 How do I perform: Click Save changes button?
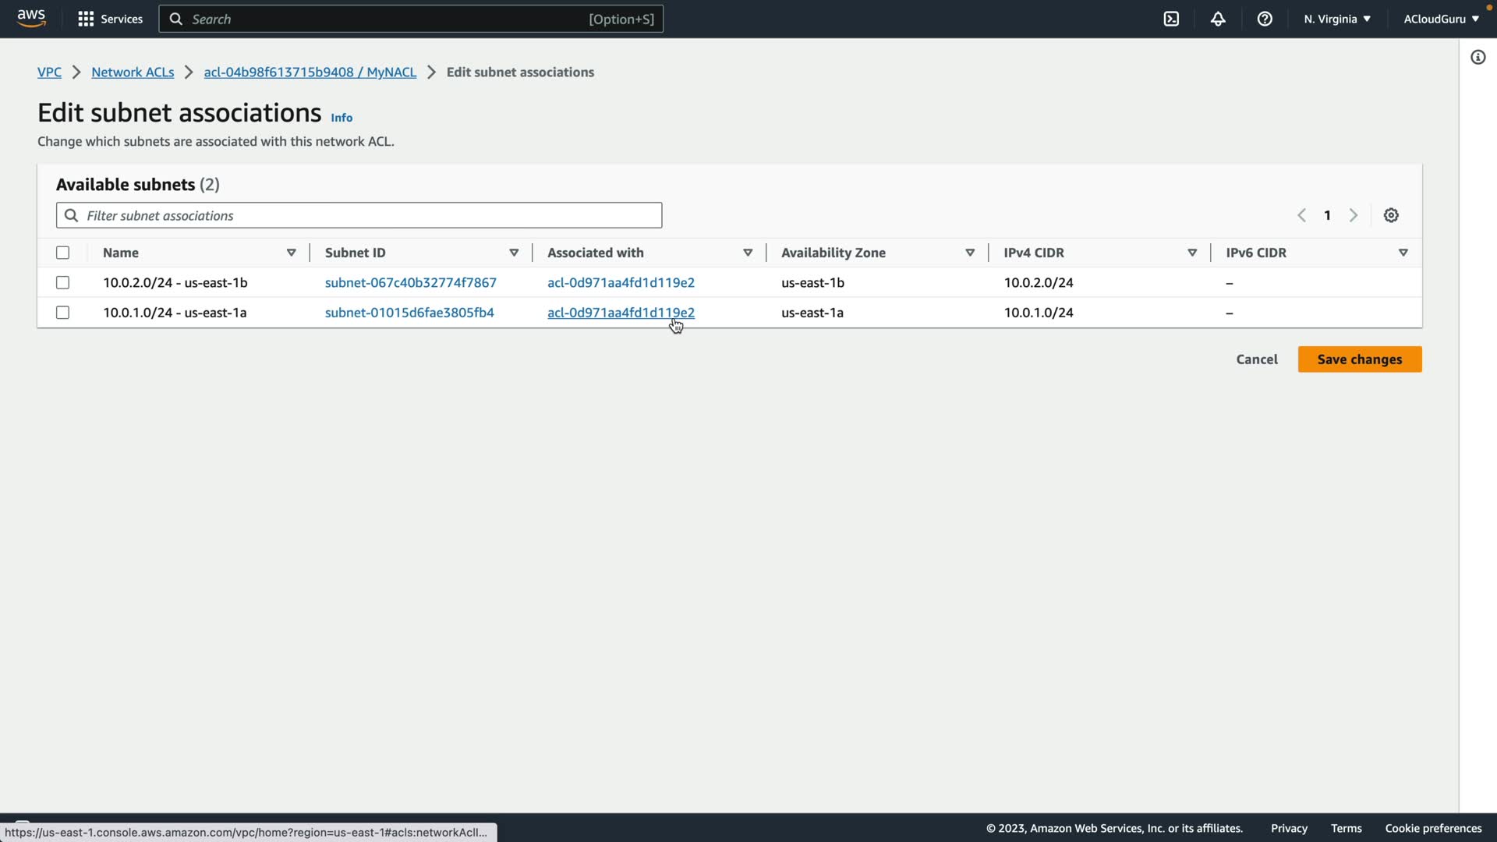tap(1359, 359)
